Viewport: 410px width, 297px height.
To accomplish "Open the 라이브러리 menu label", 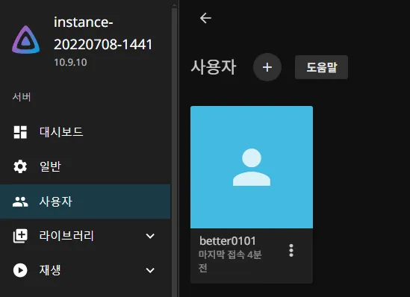I will (66, 236).
